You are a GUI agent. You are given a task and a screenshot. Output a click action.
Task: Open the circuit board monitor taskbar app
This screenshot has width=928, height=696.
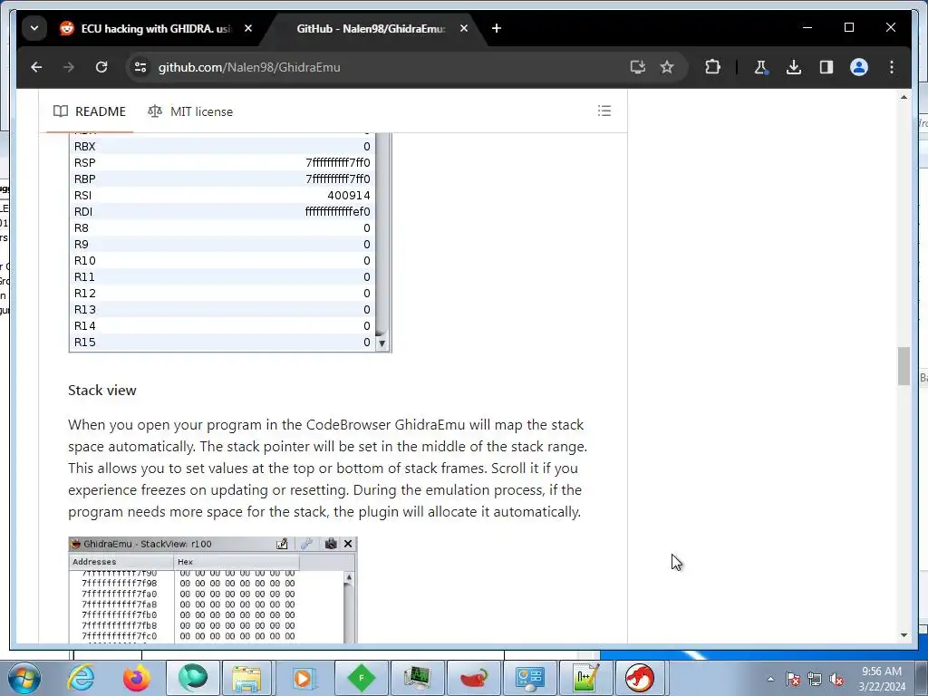[x=418, y=678]
